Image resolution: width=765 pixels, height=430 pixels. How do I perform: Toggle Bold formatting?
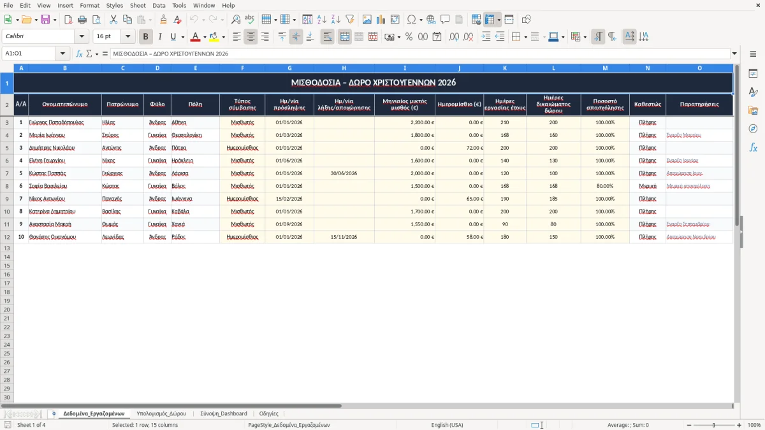click(146, 37)
